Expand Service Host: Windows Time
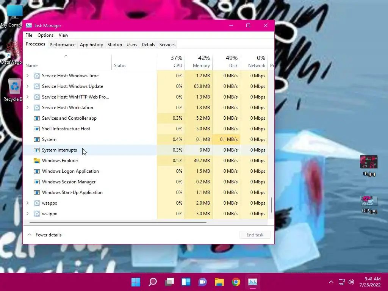 point(27,76)
